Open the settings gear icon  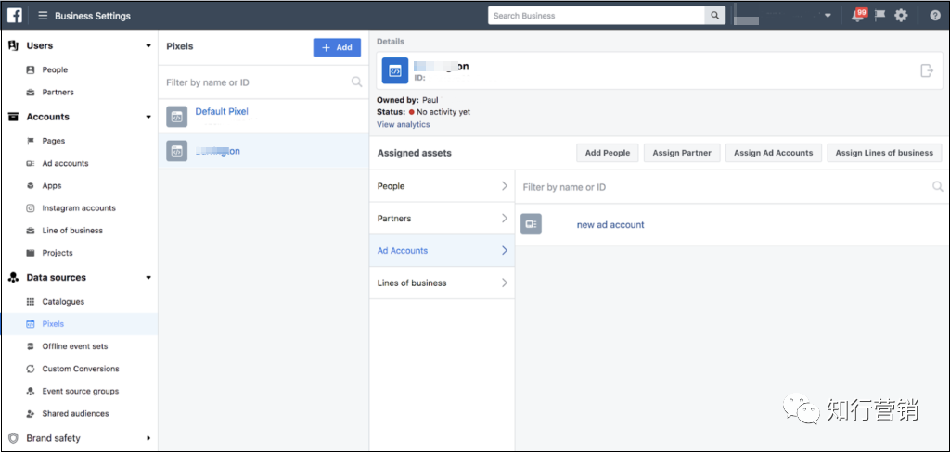tap(901, 16)
